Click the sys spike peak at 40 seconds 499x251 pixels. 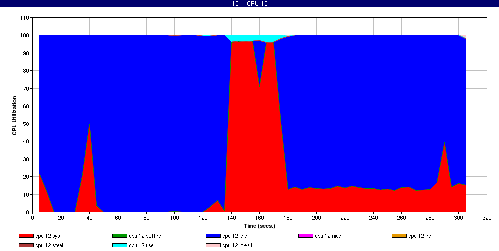pos(89,124)
